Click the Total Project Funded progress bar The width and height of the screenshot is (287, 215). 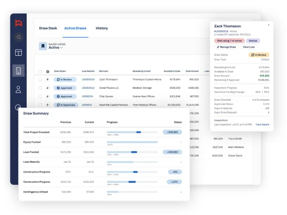pos(132,132)
